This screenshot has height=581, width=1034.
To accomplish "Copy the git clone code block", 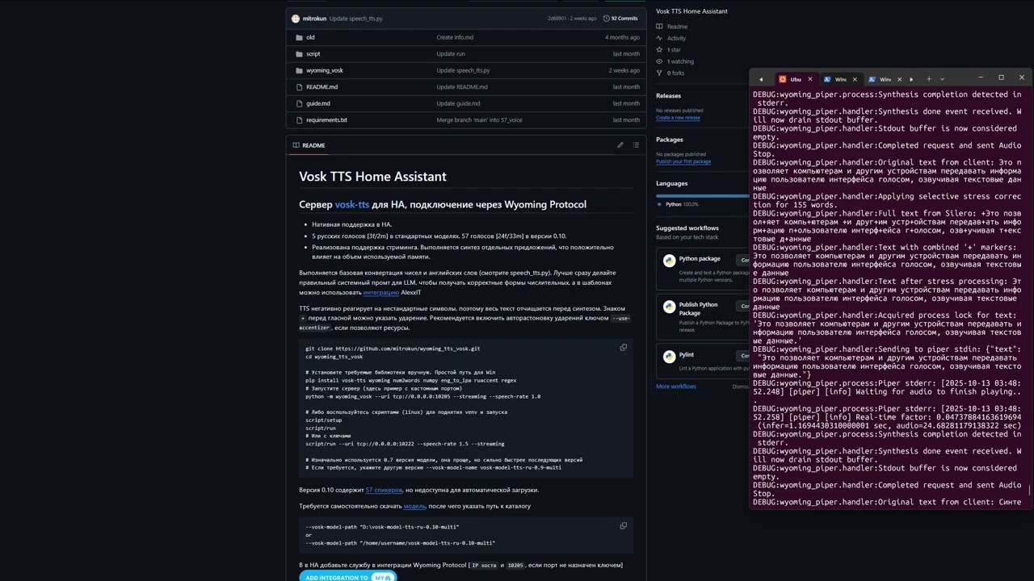I will pos(623,348).
